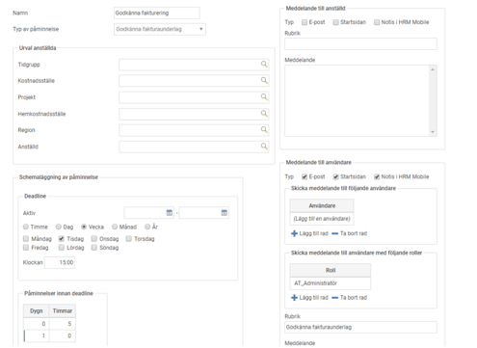Viewport: 477px width, 348px height.
Task: Enable E-post for Meddelande till anställd
Action: click(x=305, y=22)
